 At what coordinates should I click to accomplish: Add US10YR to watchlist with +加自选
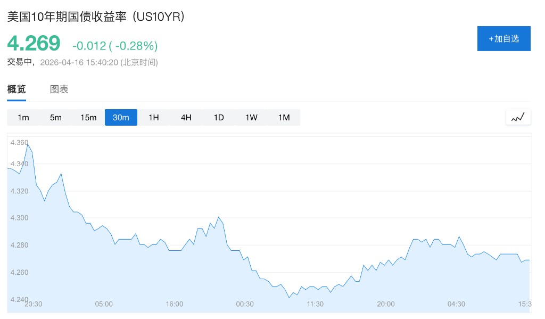(503, 38)
